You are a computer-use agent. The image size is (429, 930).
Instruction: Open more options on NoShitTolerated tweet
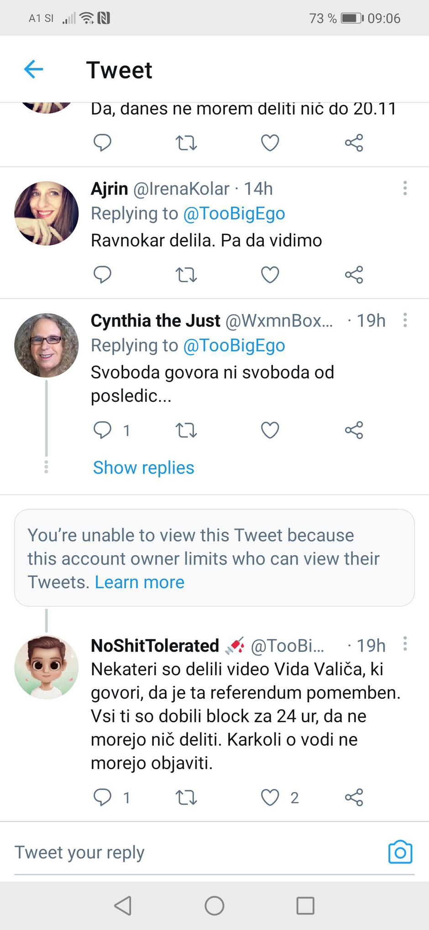(x=405, y=644)
